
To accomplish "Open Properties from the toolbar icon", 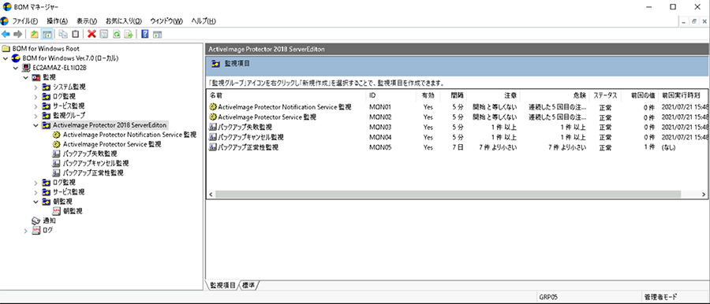I will pyautogui.click(x=104, y=34).
